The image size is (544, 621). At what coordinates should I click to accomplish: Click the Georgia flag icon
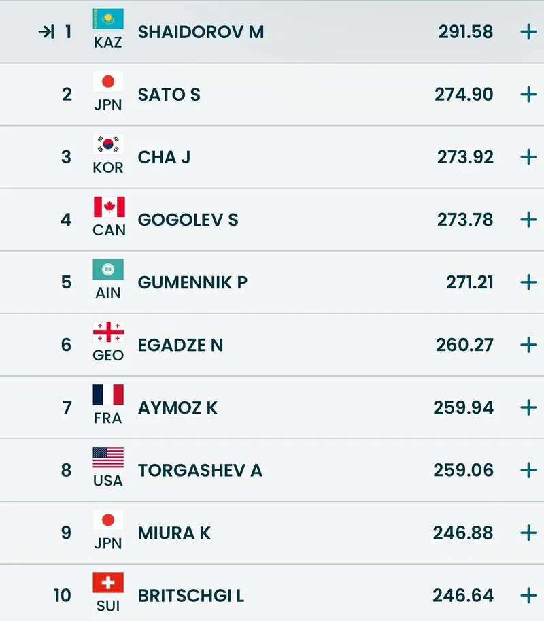pyautogui.click(x=108, y=332)
